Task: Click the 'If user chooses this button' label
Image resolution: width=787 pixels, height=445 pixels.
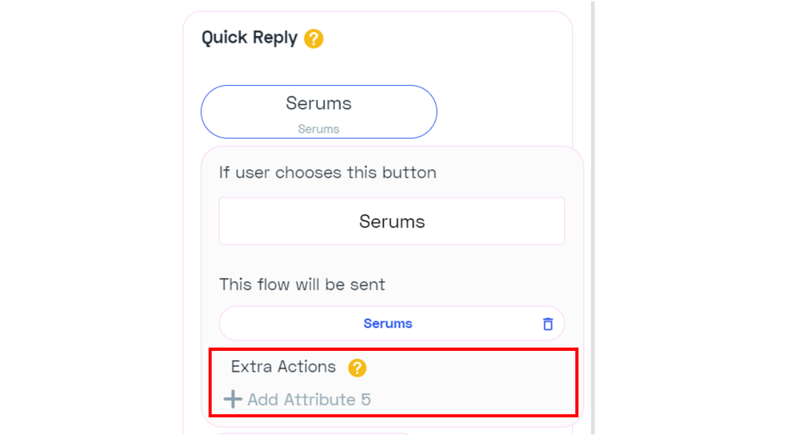Action: (x=328, y=172)
